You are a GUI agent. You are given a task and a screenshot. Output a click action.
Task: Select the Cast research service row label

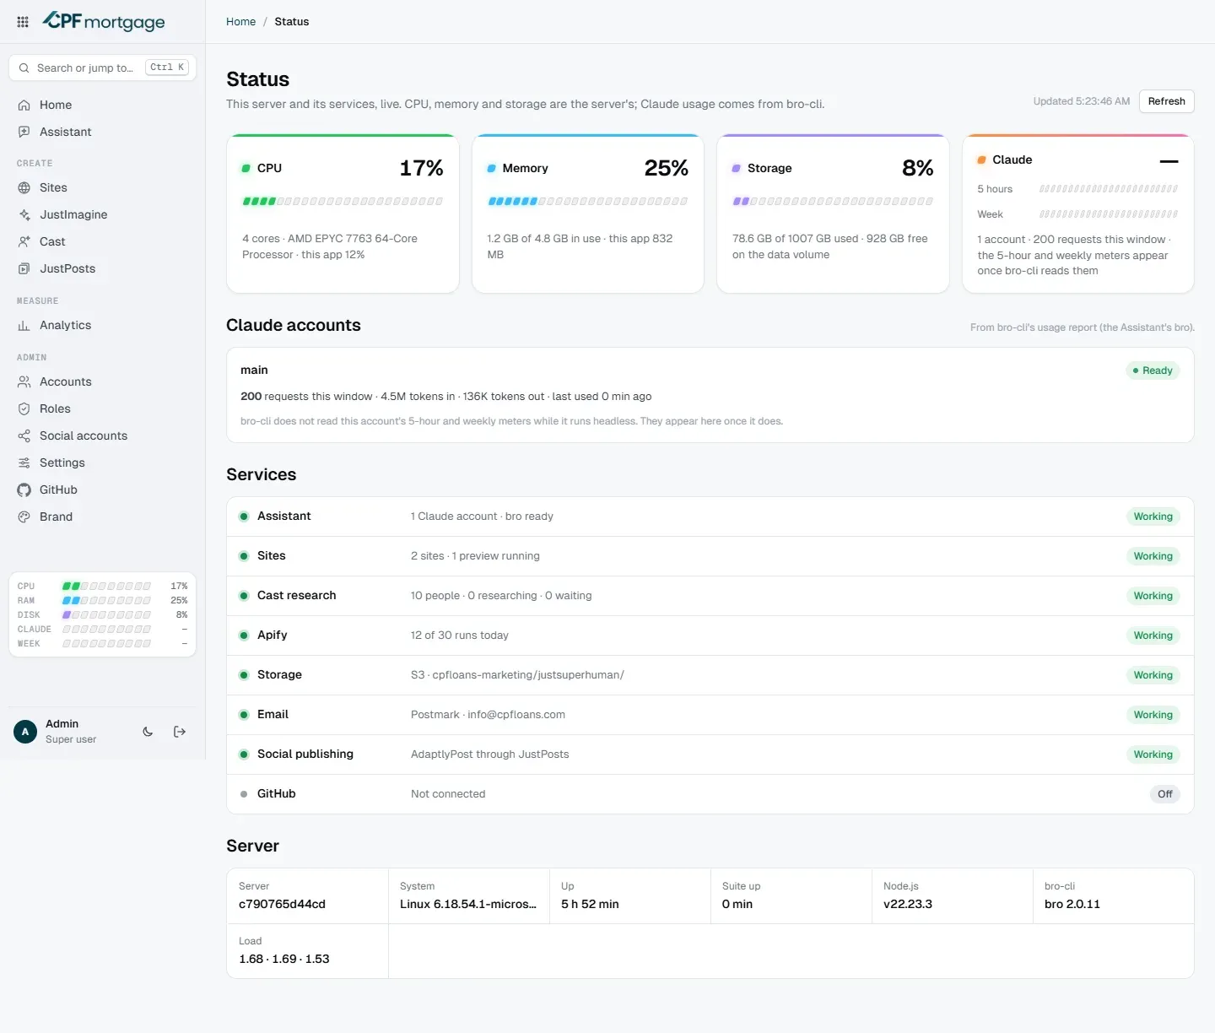[x=296, y=595]
